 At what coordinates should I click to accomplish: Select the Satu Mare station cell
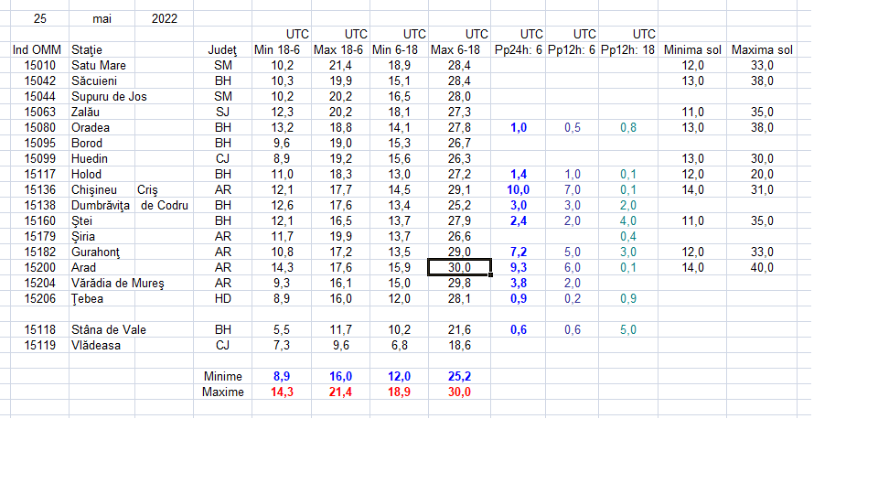(102, 66)
